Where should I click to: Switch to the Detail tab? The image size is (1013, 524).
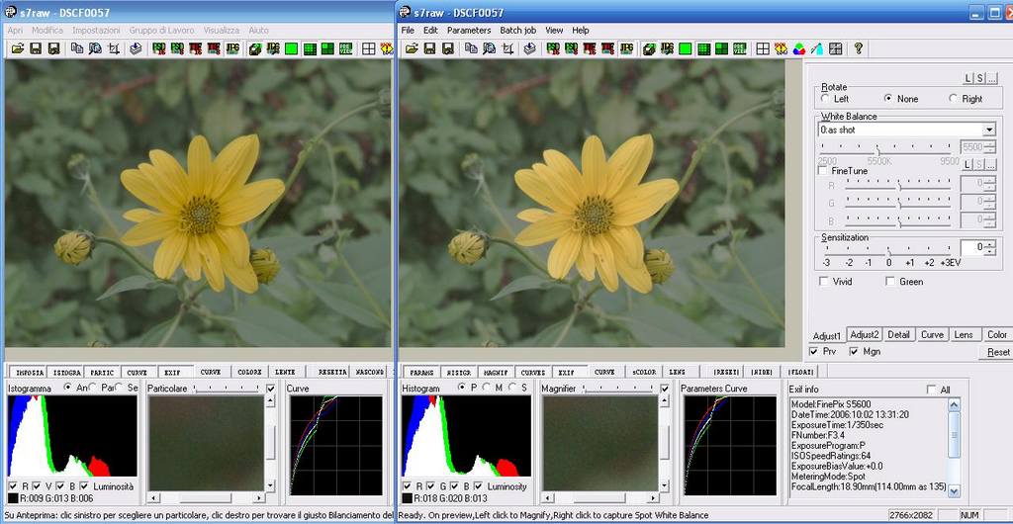coord(898,334)
